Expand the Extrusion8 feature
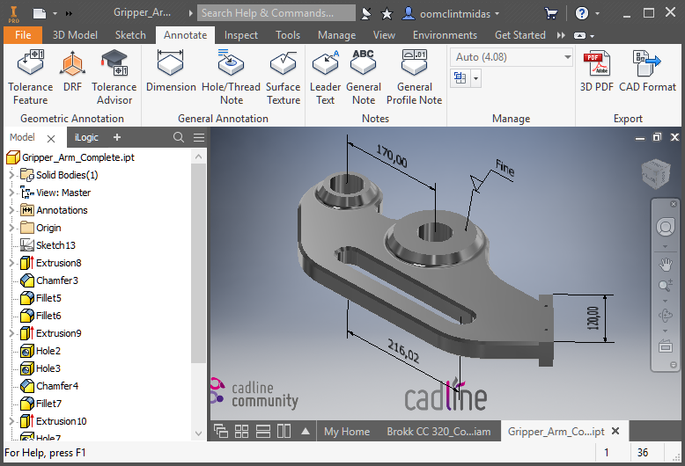This screenshot has height=466, width=685. pos(11,263)
